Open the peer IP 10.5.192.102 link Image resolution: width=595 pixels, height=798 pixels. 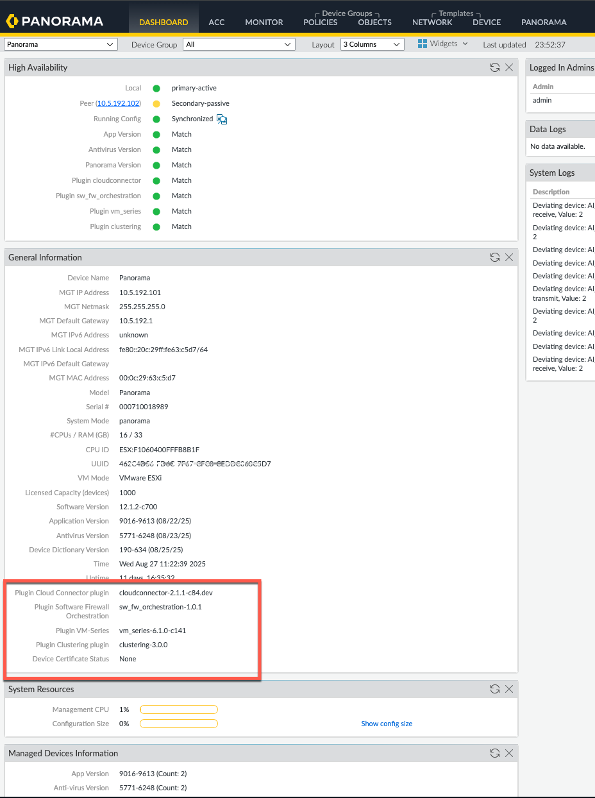(x=118, y=103)
